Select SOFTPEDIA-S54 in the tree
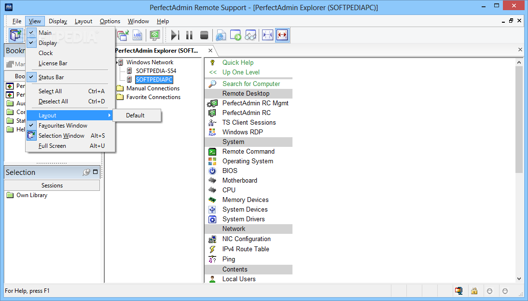 (x=156, y=71)
